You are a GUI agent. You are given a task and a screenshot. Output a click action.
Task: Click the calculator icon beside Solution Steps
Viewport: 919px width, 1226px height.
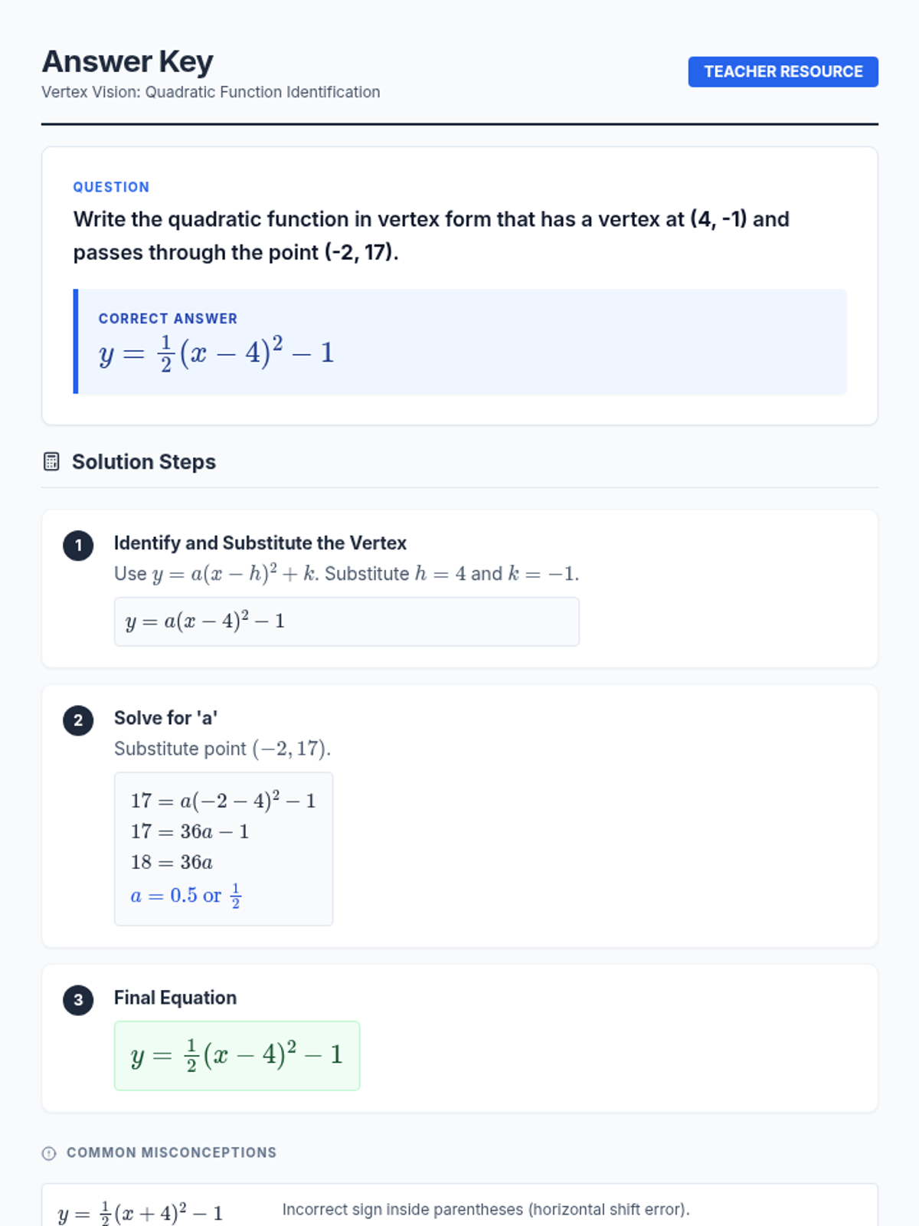(x=51, y=461)
